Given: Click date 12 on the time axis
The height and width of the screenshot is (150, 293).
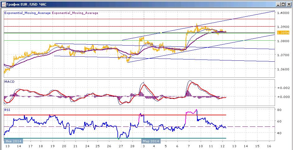Looking at the screenshot, I should click(222, 146).
